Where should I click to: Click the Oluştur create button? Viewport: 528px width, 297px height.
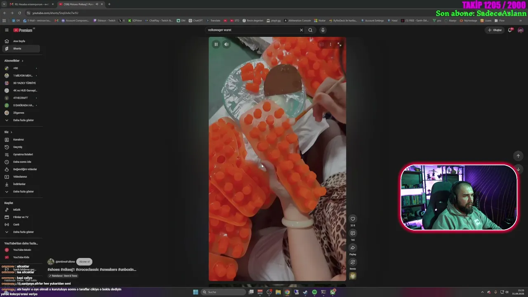tap(495, 30)
